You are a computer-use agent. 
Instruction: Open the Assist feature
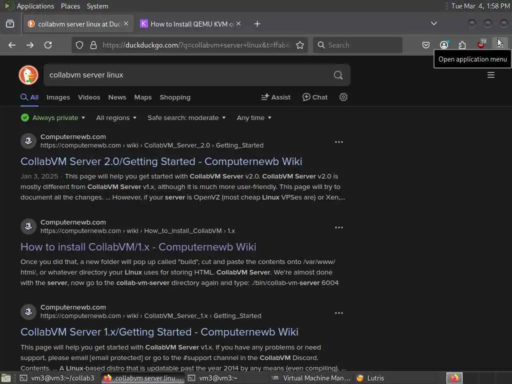click(276, 97)
